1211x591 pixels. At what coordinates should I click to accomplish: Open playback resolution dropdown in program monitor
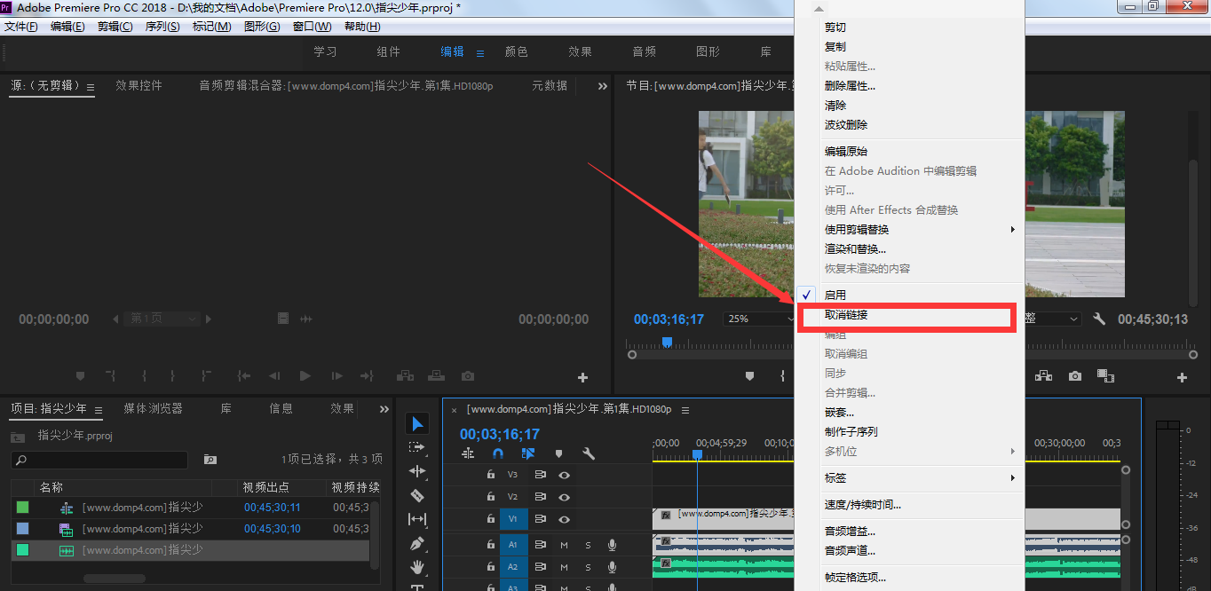[x=1053, y=319]
